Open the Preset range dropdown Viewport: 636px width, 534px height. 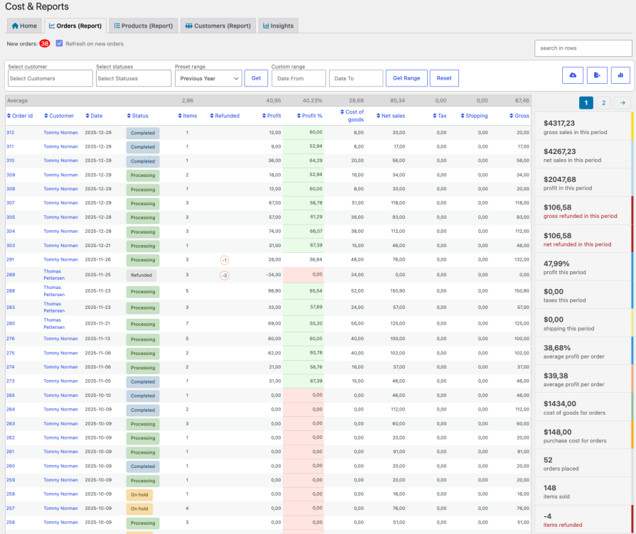pyautogui.click(x=208, y=78)
